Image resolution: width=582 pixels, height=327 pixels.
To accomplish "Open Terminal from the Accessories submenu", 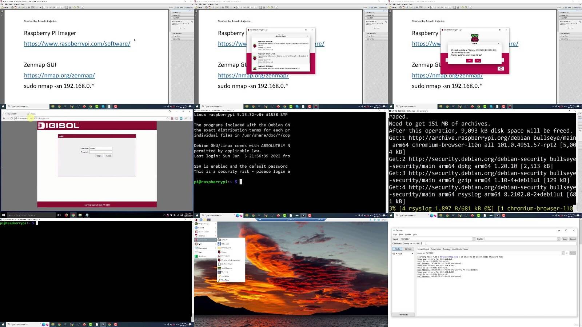I will [225, 272].
